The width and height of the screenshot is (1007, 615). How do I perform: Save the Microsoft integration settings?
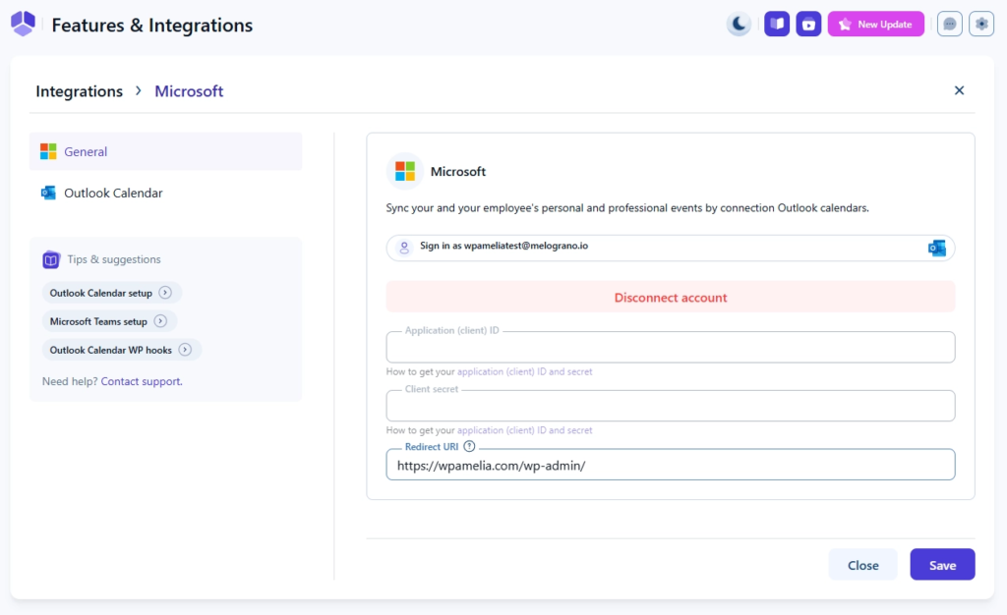941,565
